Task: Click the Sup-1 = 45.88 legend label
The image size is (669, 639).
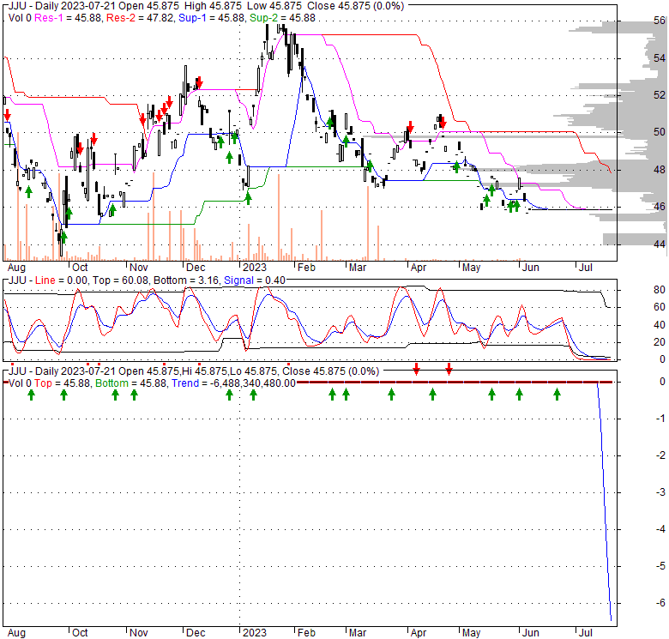Action: click(212, 18)
